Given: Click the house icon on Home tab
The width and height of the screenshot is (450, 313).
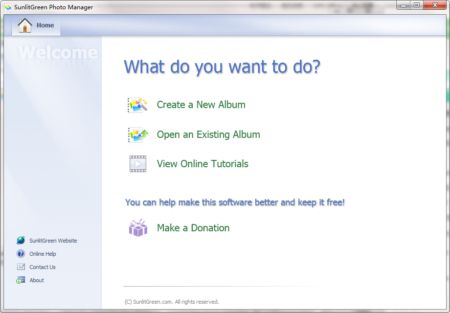Looking at the screenshot, I should [x=25, y=25].
